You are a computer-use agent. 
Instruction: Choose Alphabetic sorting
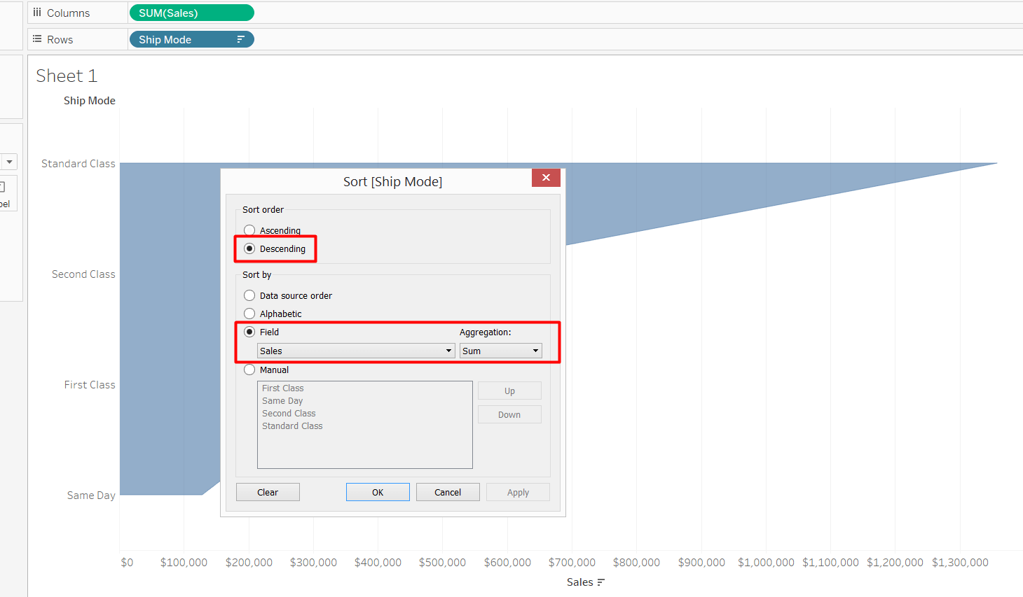pos(249,314)
